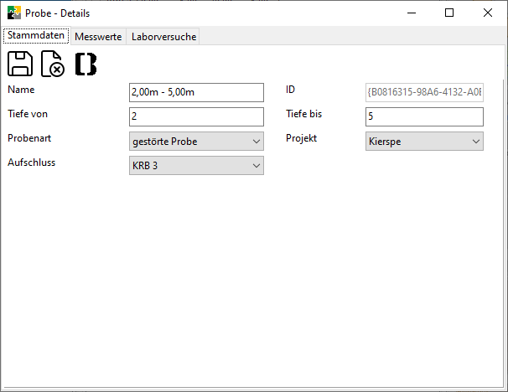Click the 'Probe - Details' window title text
508x392 pixels.
pyautogui.click(x=58, y=13)
